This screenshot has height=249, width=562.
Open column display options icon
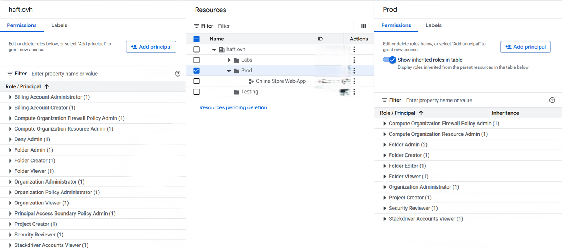click(x=363, y=26)
